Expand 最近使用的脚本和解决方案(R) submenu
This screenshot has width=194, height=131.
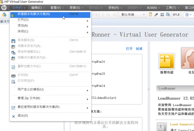[x=50, y=107]
